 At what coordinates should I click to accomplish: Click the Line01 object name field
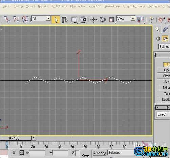(164, 114)
